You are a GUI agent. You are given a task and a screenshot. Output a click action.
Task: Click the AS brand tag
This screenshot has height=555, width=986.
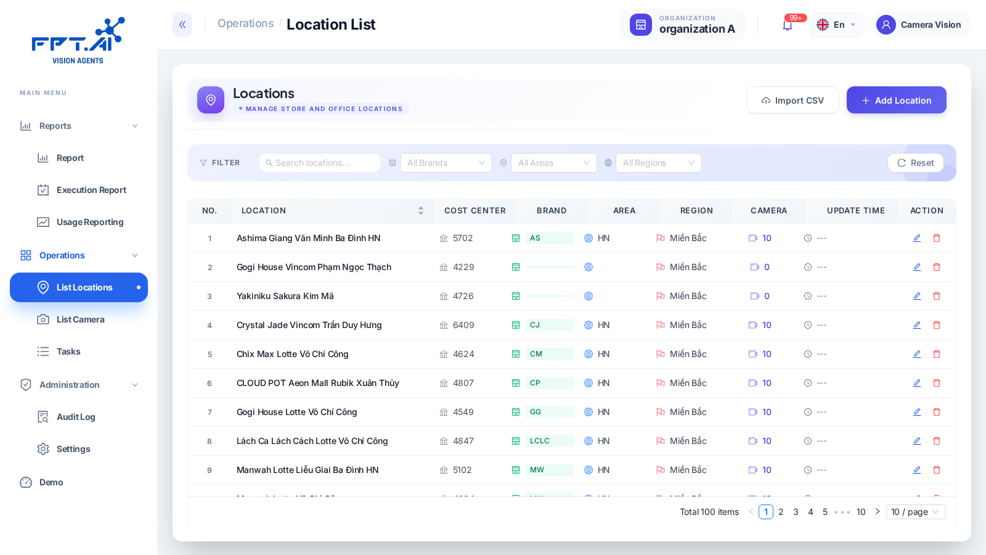[550, 238]
